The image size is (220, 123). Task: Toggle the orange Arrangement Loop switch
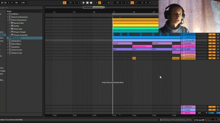point(132,3)
